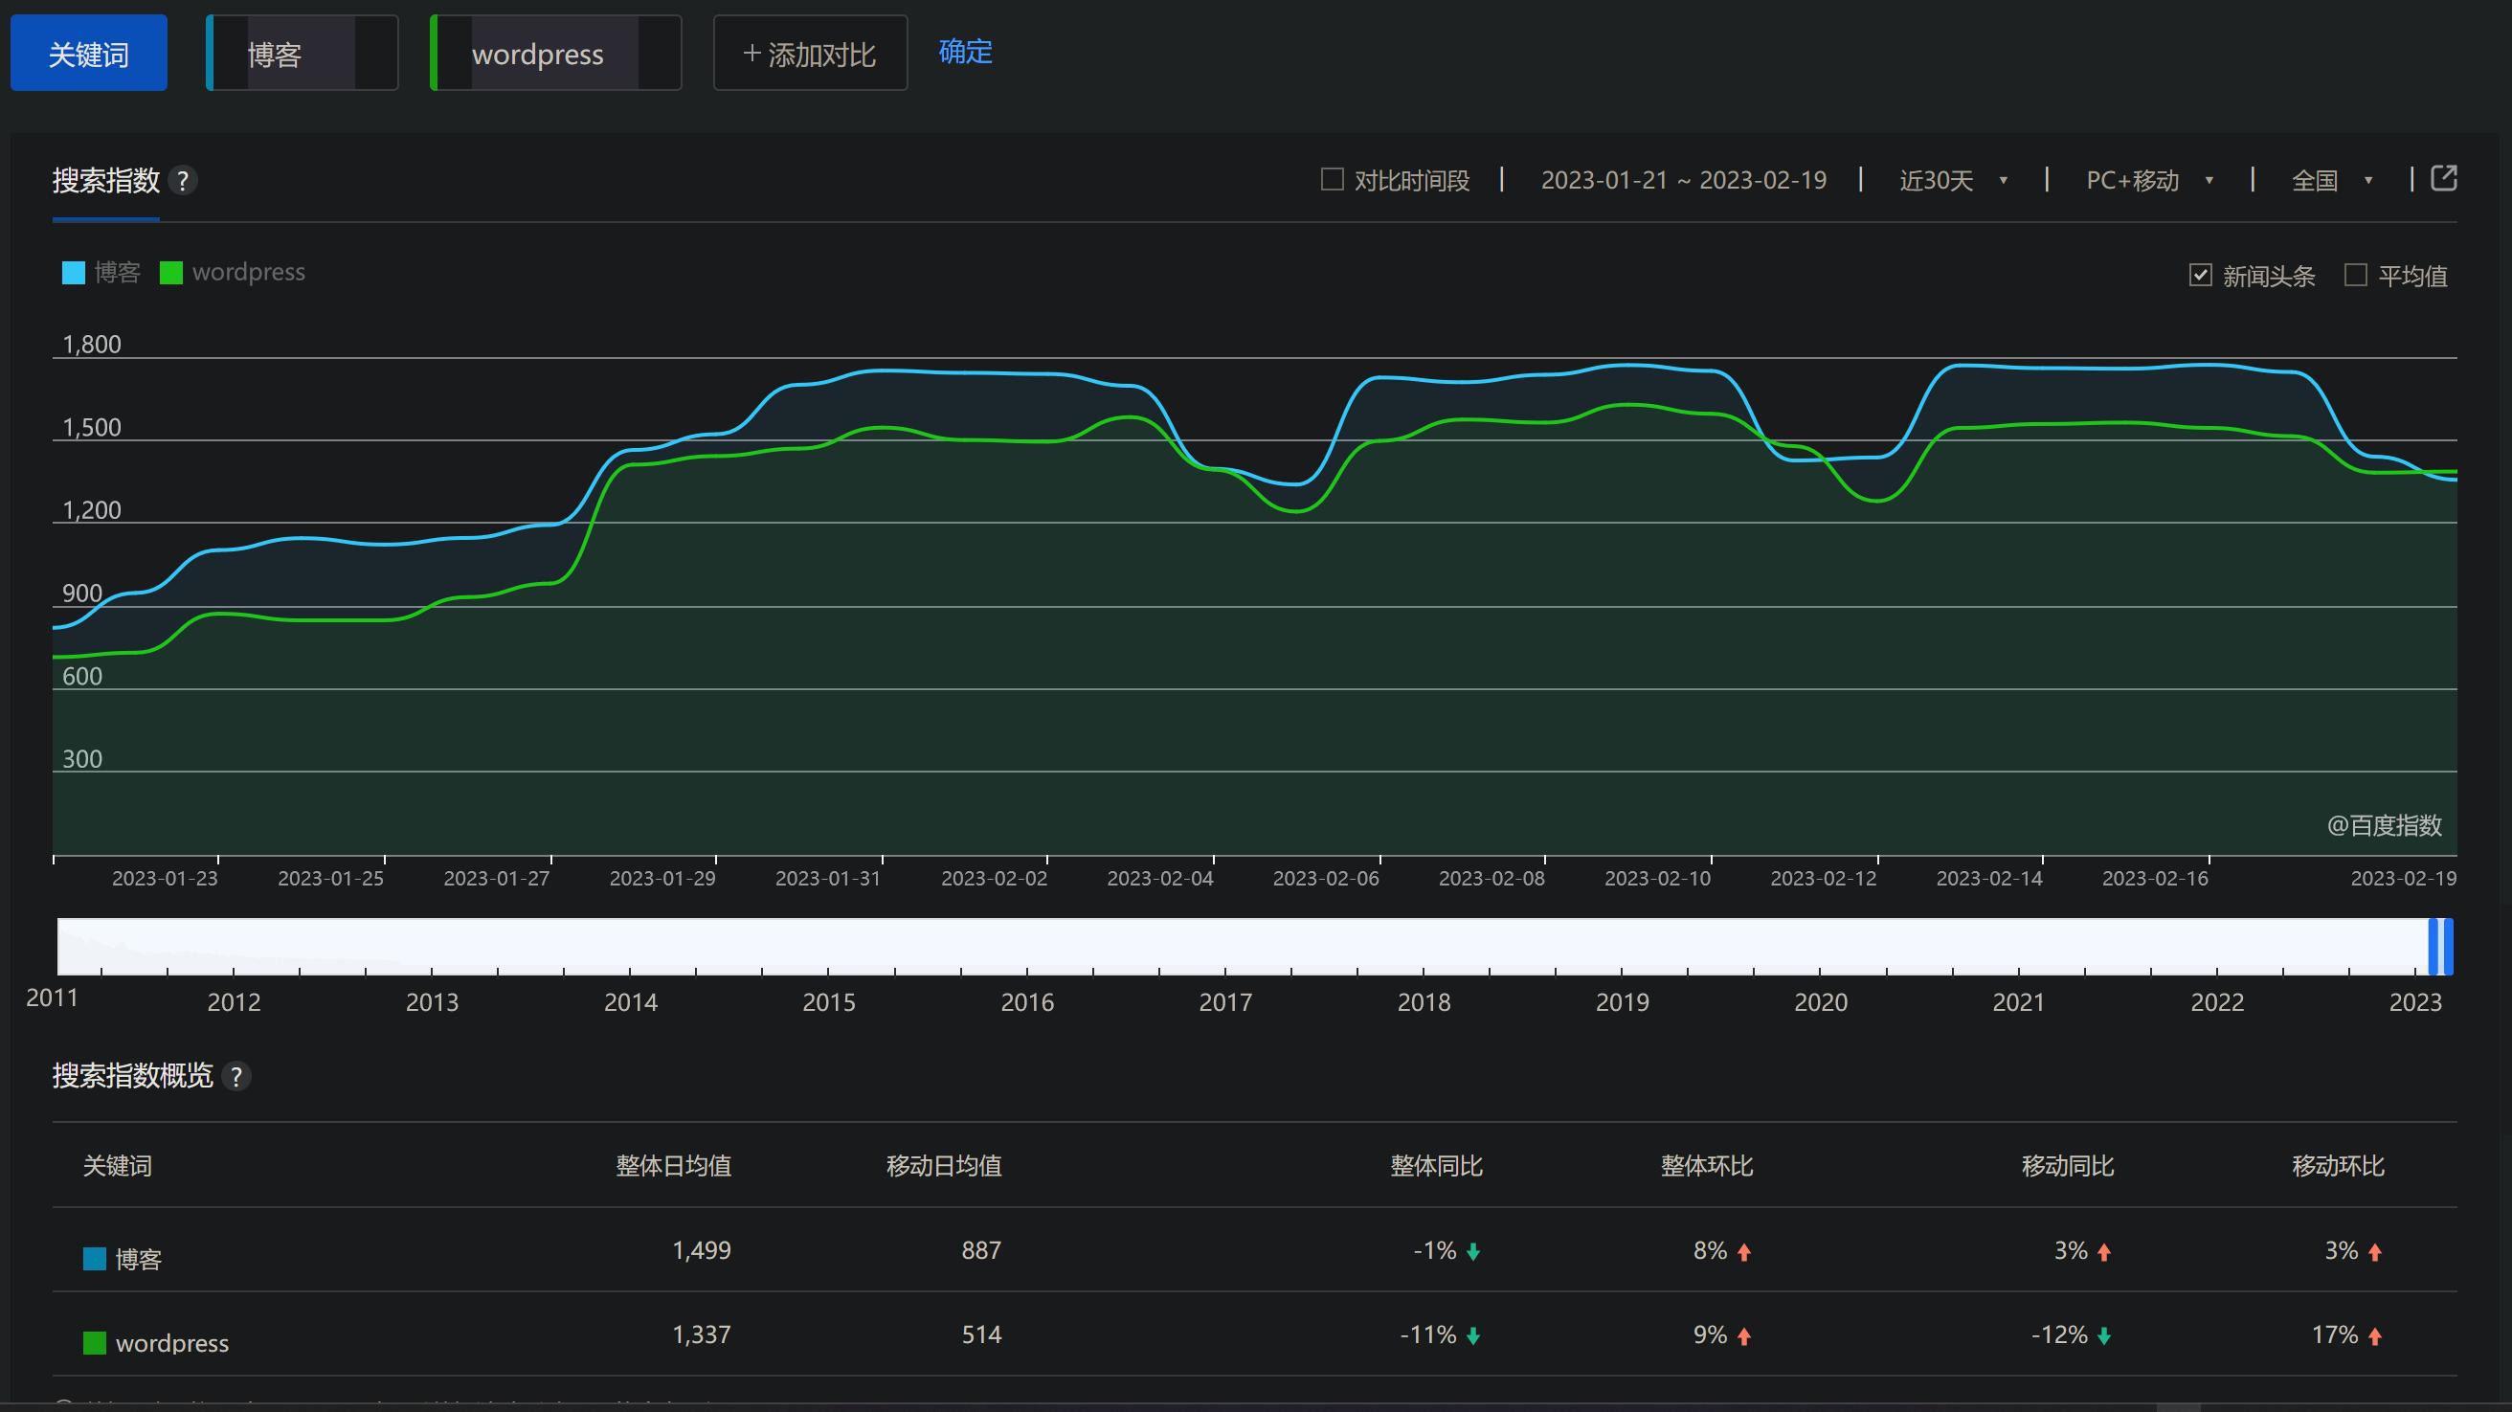Click the 2023-02-04 date label on chart axis

[x=1159, y=879]
